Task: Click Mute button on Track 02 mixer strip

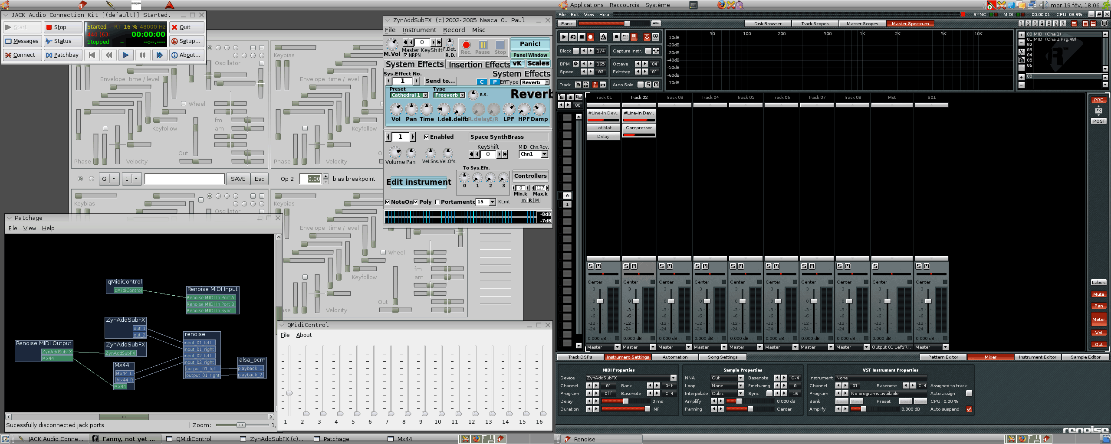Action: [x=634, y=266]
